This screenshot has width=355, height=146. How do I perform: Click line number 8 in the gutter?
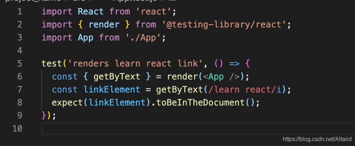[20, 103]
